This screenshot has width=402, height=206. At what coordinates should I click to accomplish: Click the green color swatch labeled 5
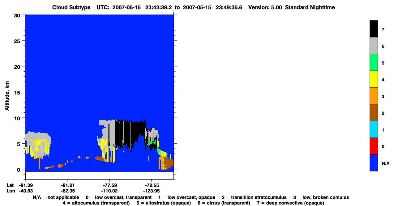coord(374,62)
